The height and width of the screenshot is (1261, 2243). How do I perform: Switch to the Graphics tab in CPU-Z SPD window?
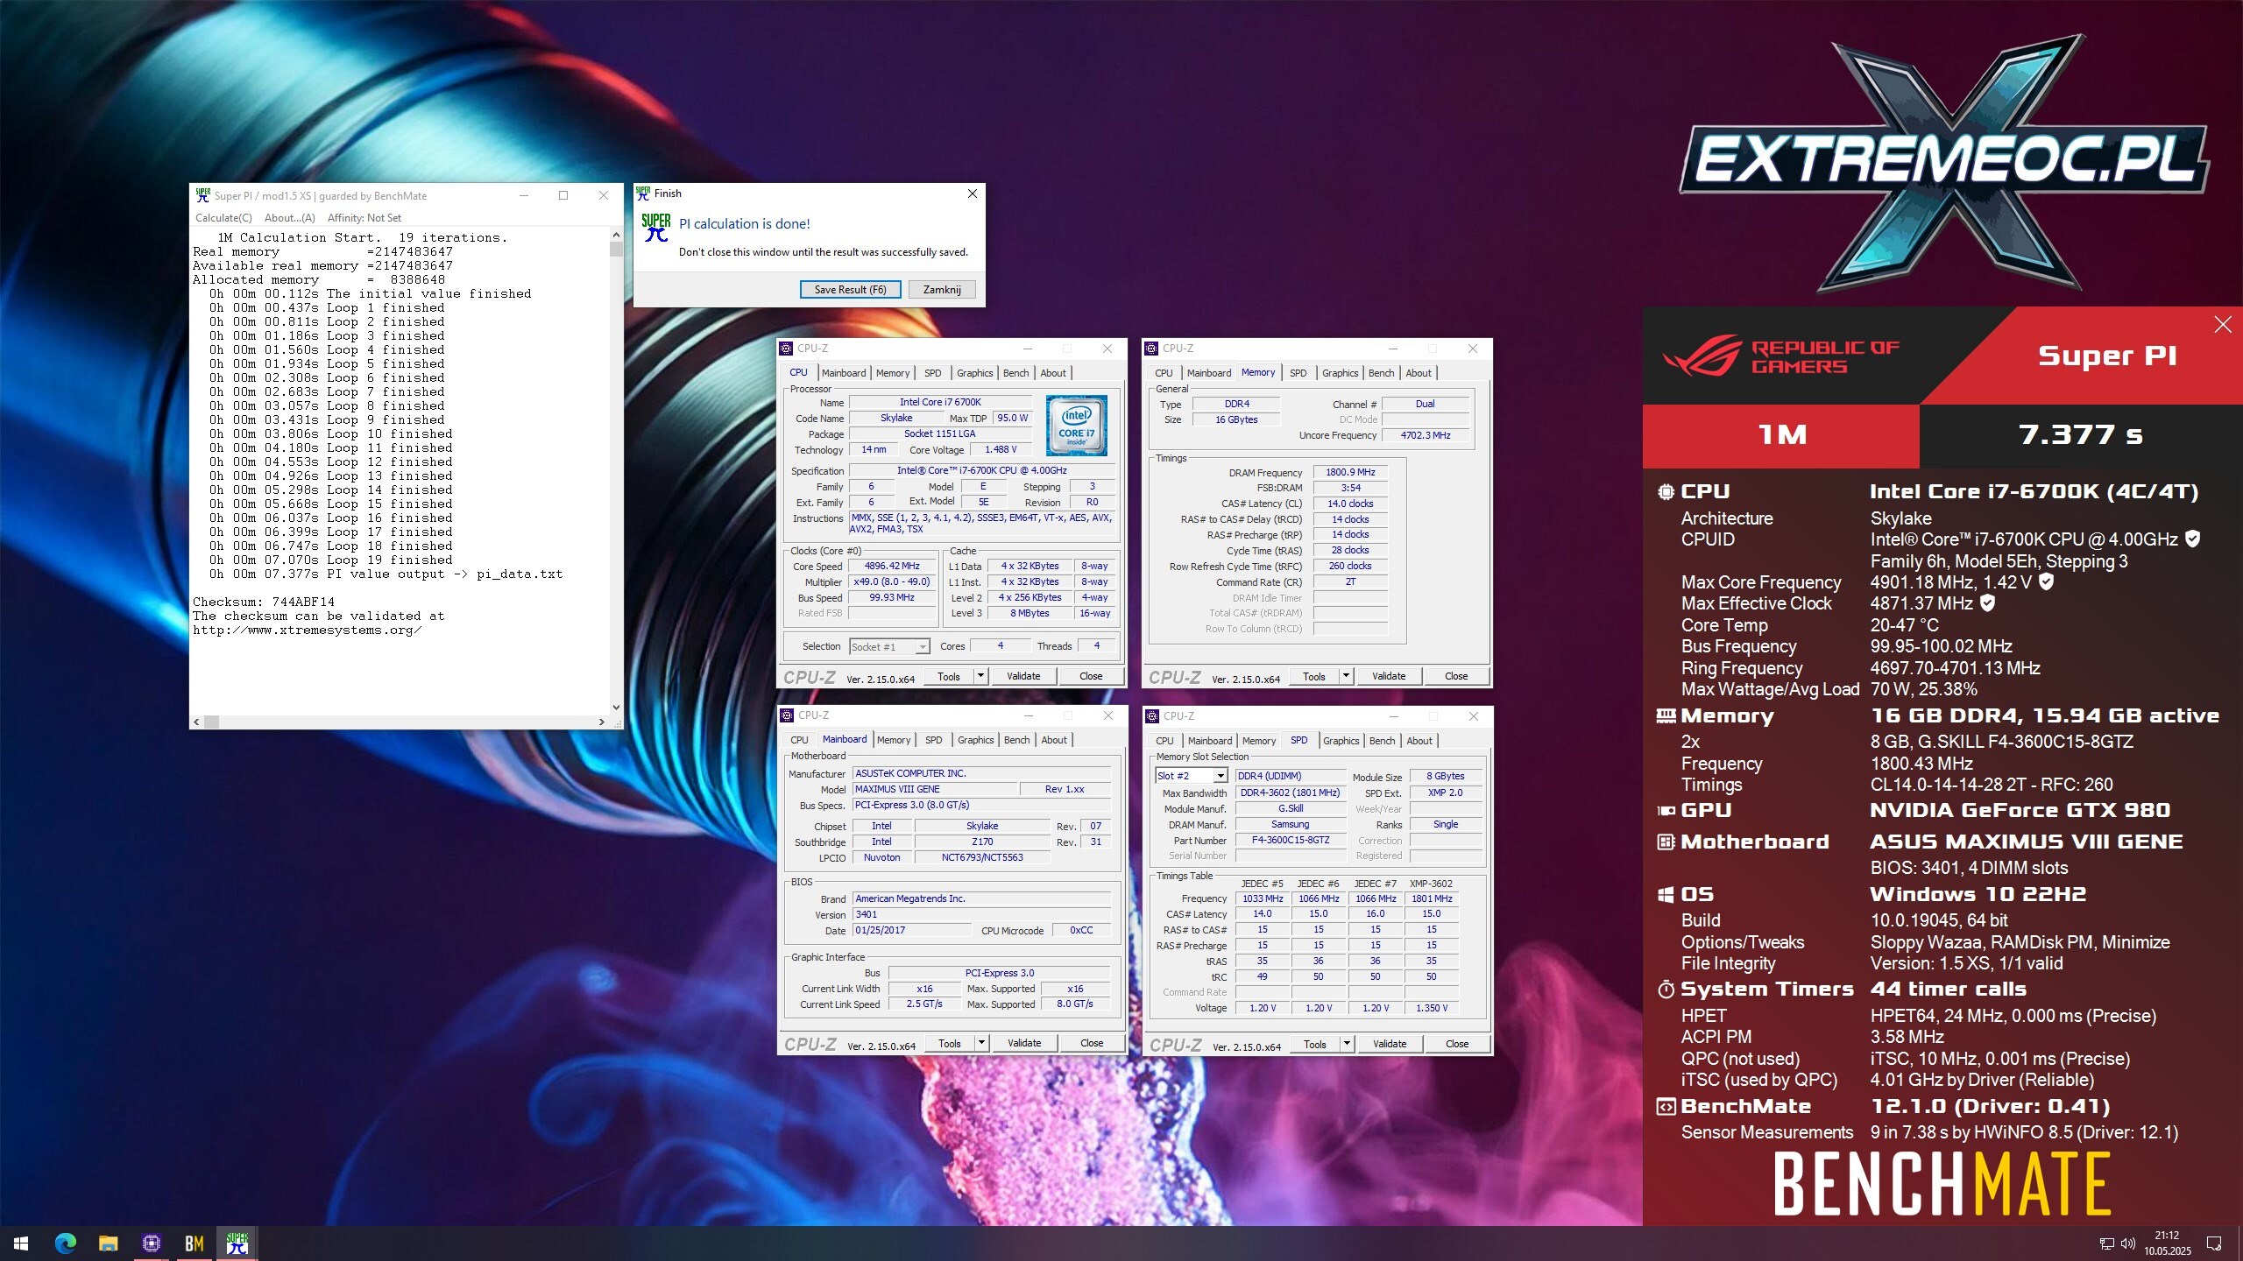tap(1341, 741)
